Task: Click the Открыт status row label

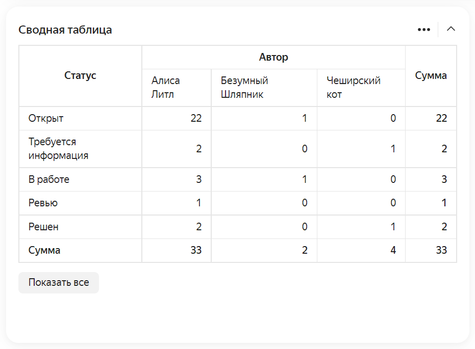Action: (x=46, y=118)
